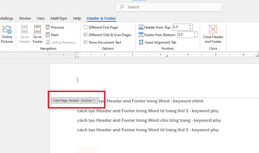Go to Next header section
This screenshot has width=259, height=153.
[52, 35]
